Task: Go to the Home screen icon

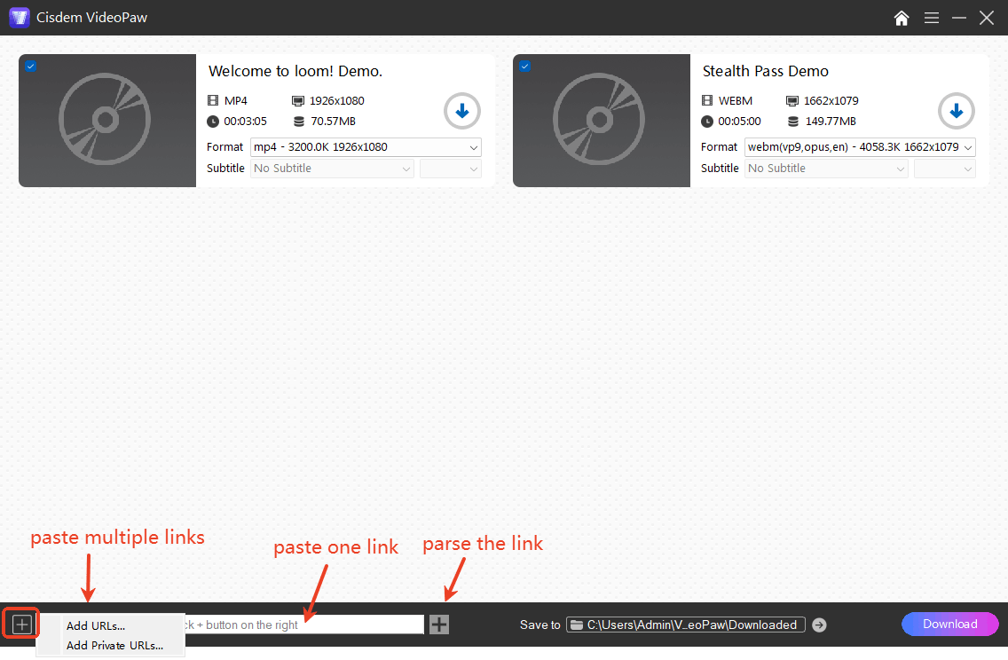Action: pos(902,18)
